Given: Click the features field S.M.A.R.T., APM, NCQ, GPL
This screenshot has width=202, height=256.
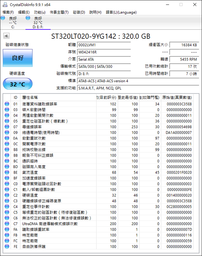Looking at the screenshot, I should point(138,88).
